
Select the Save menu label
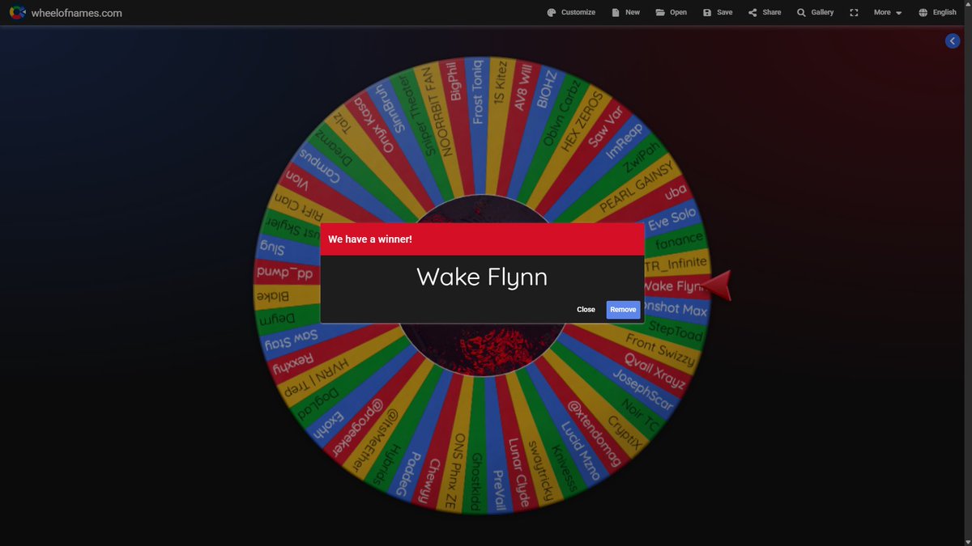pyautogui.click(x=725, y=13)
